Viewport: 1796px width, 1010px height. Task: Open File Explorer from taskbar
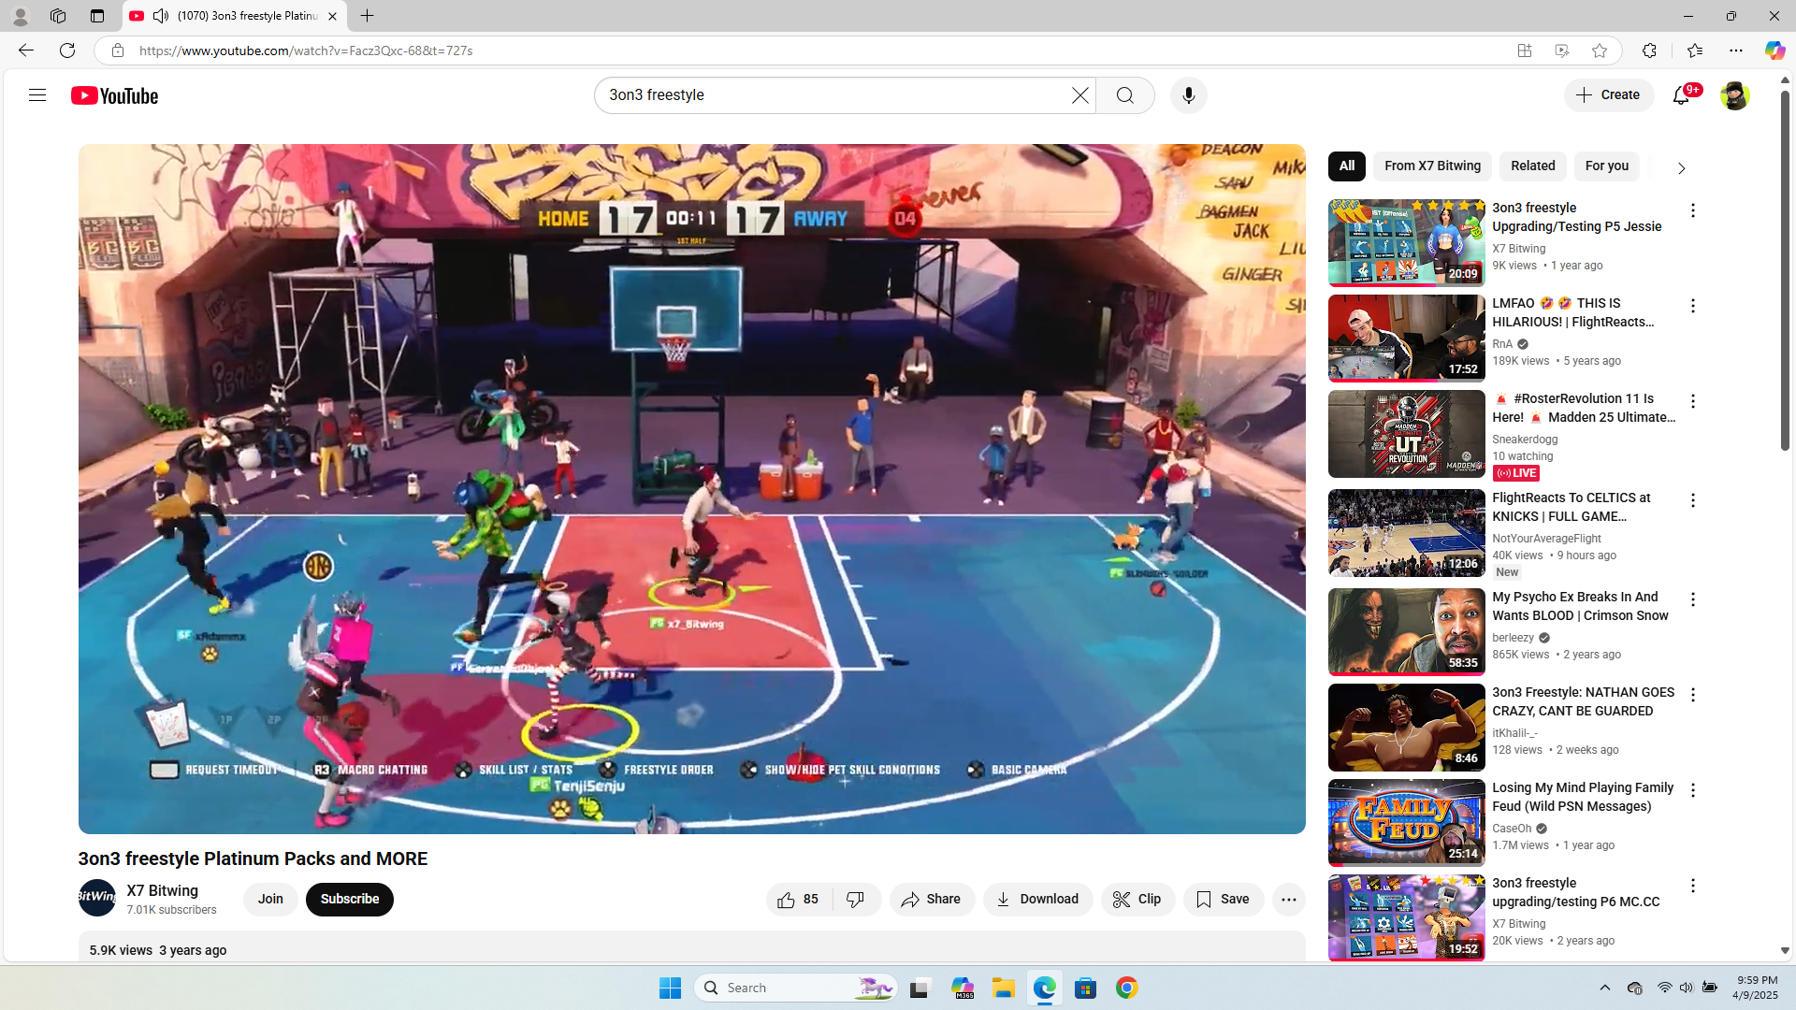[1003, 988]
